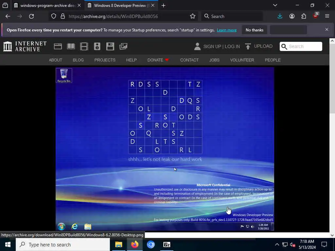This screenshot has height=251, width=335.
Task: Click the scrollbar up arrow
Action: [332, 41]
